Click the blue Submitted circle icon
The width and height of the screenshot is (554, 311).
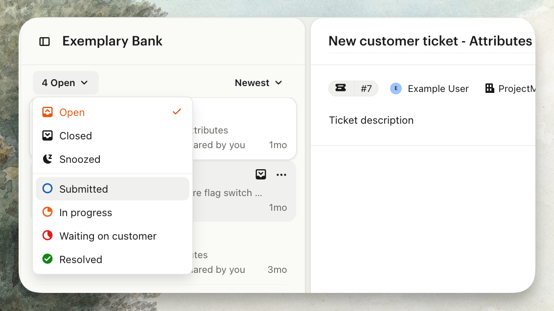(x=47, y=189)
